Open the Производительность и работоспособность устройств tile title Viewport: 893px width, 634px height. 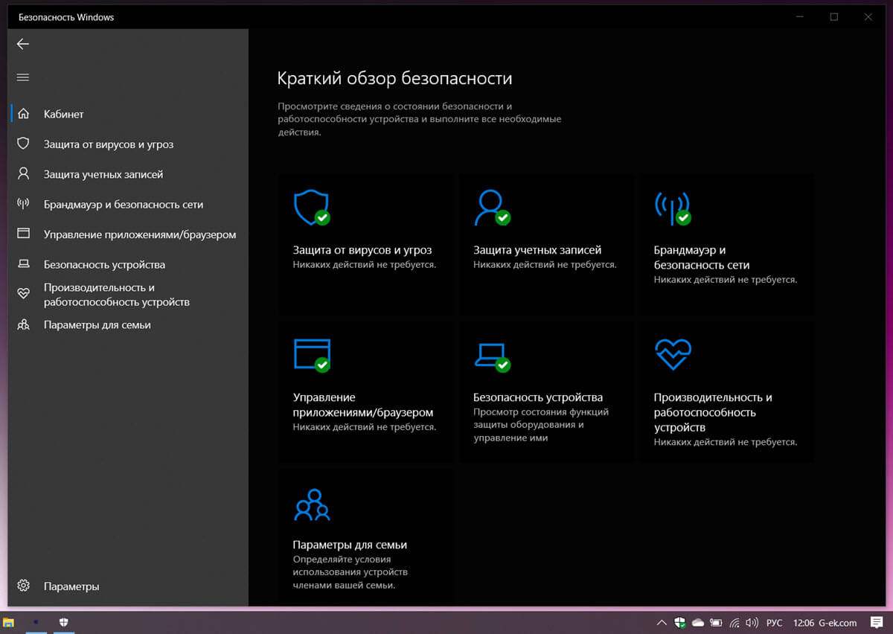click(713, 412)
